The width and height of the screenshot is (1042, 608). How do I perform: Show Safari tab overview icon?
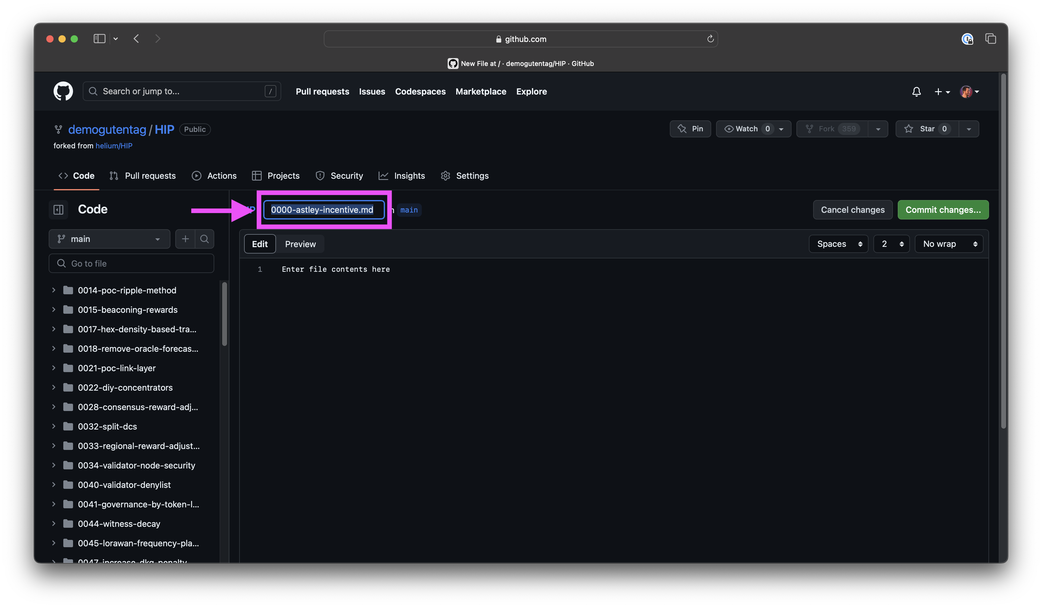pos(990,39)
